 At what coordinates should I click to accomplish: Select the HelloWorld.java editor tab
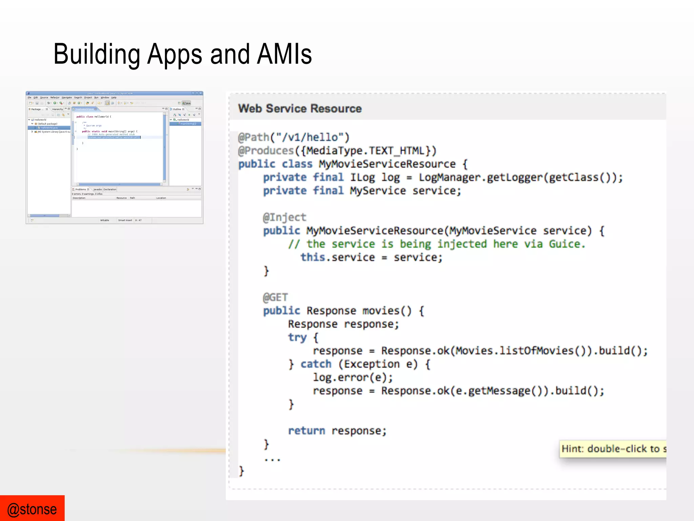pyautogui.click(x=85, y=109)
